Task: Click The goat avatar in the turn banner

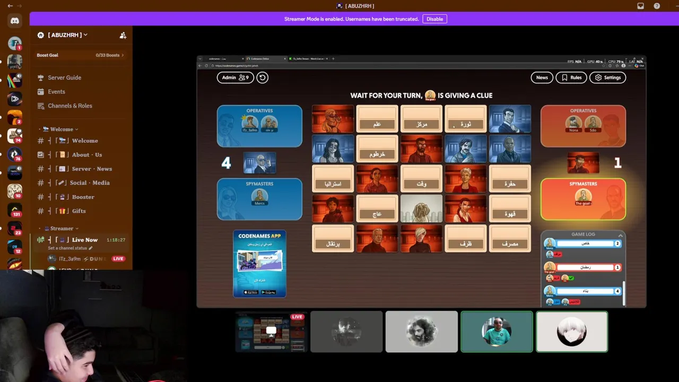Action: tap(430, 95)
